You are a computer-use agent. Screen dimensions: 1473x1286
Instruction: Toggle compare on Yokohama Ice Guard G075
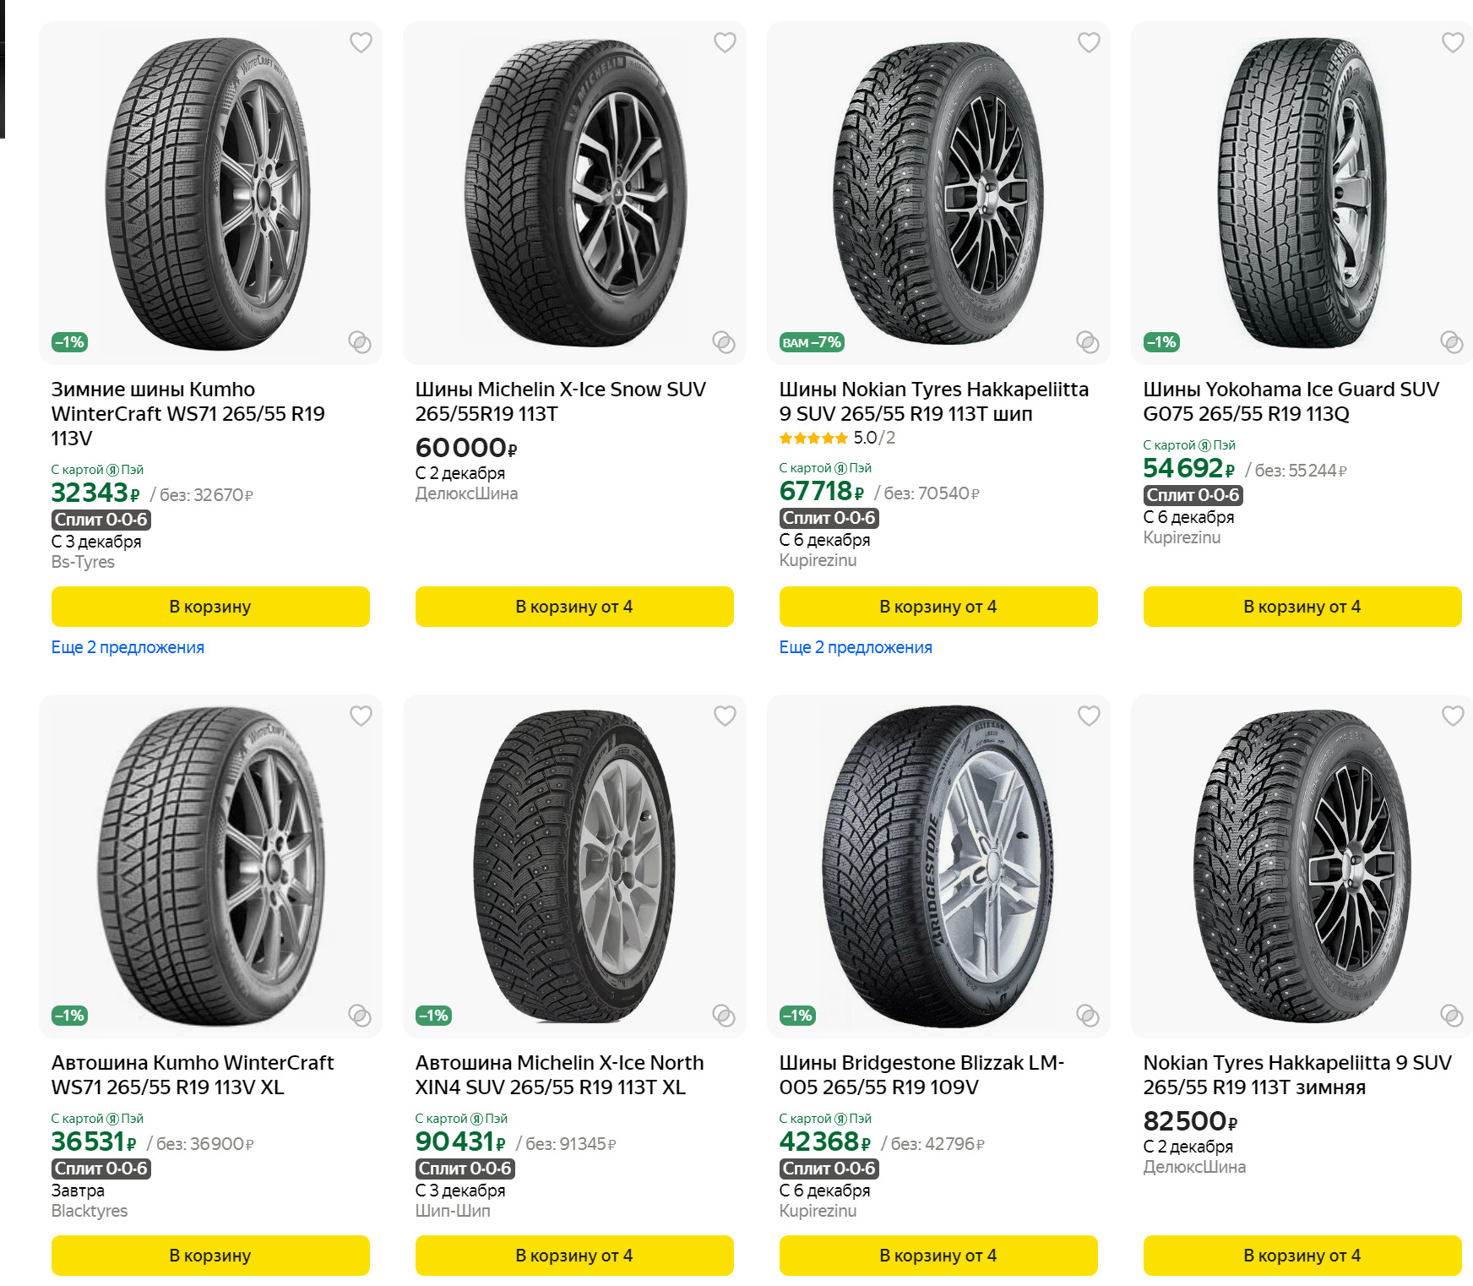(x=1451, y=342)
